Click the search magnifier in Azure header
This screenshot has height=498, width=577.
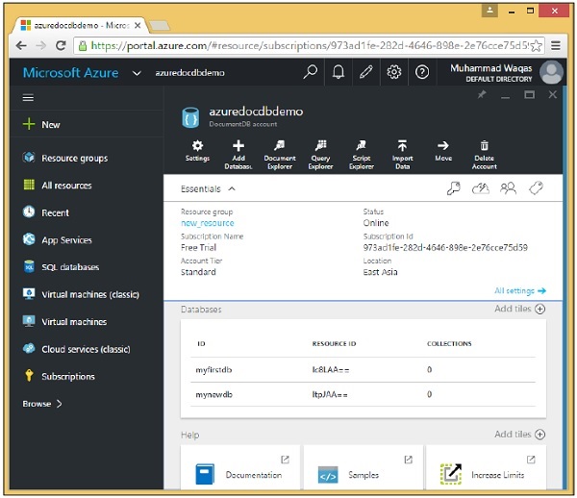point(310,72)
